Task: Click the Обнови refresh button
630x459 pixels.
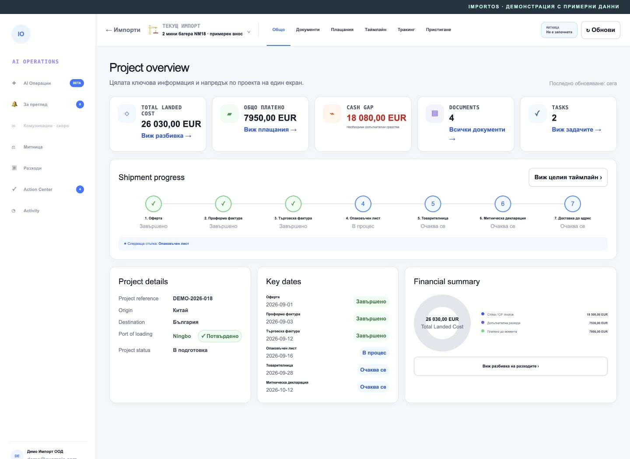Action: click(x=601, y=30)
